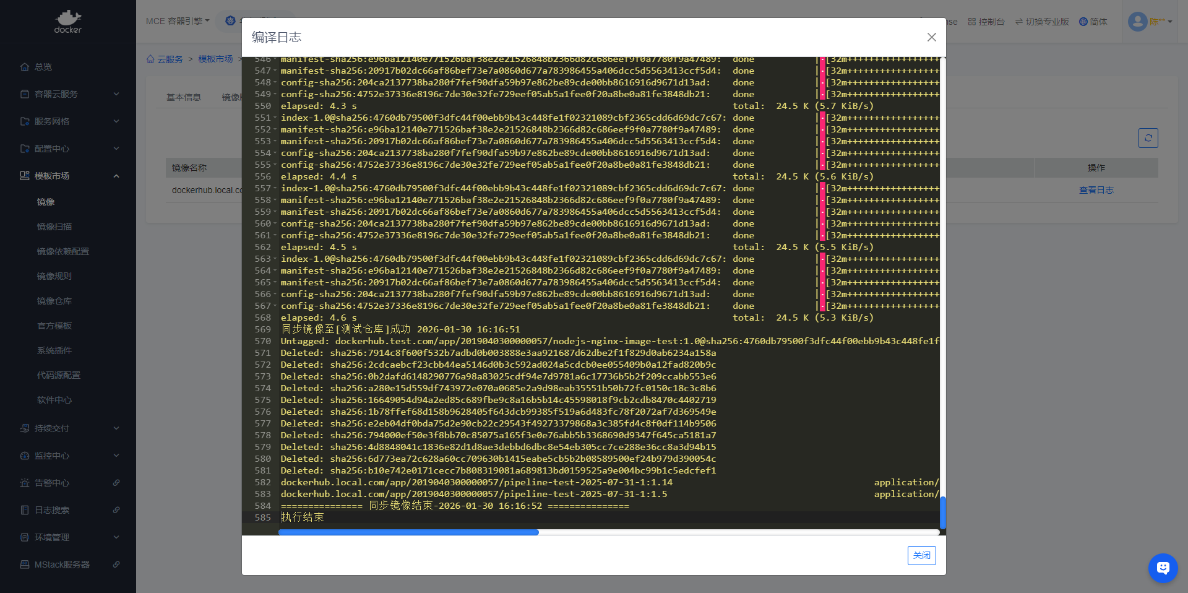This screenshot has height=593, width=1188.
Task: Click the vertical log scrollbar thumb
Action: (x=943, y=513)
